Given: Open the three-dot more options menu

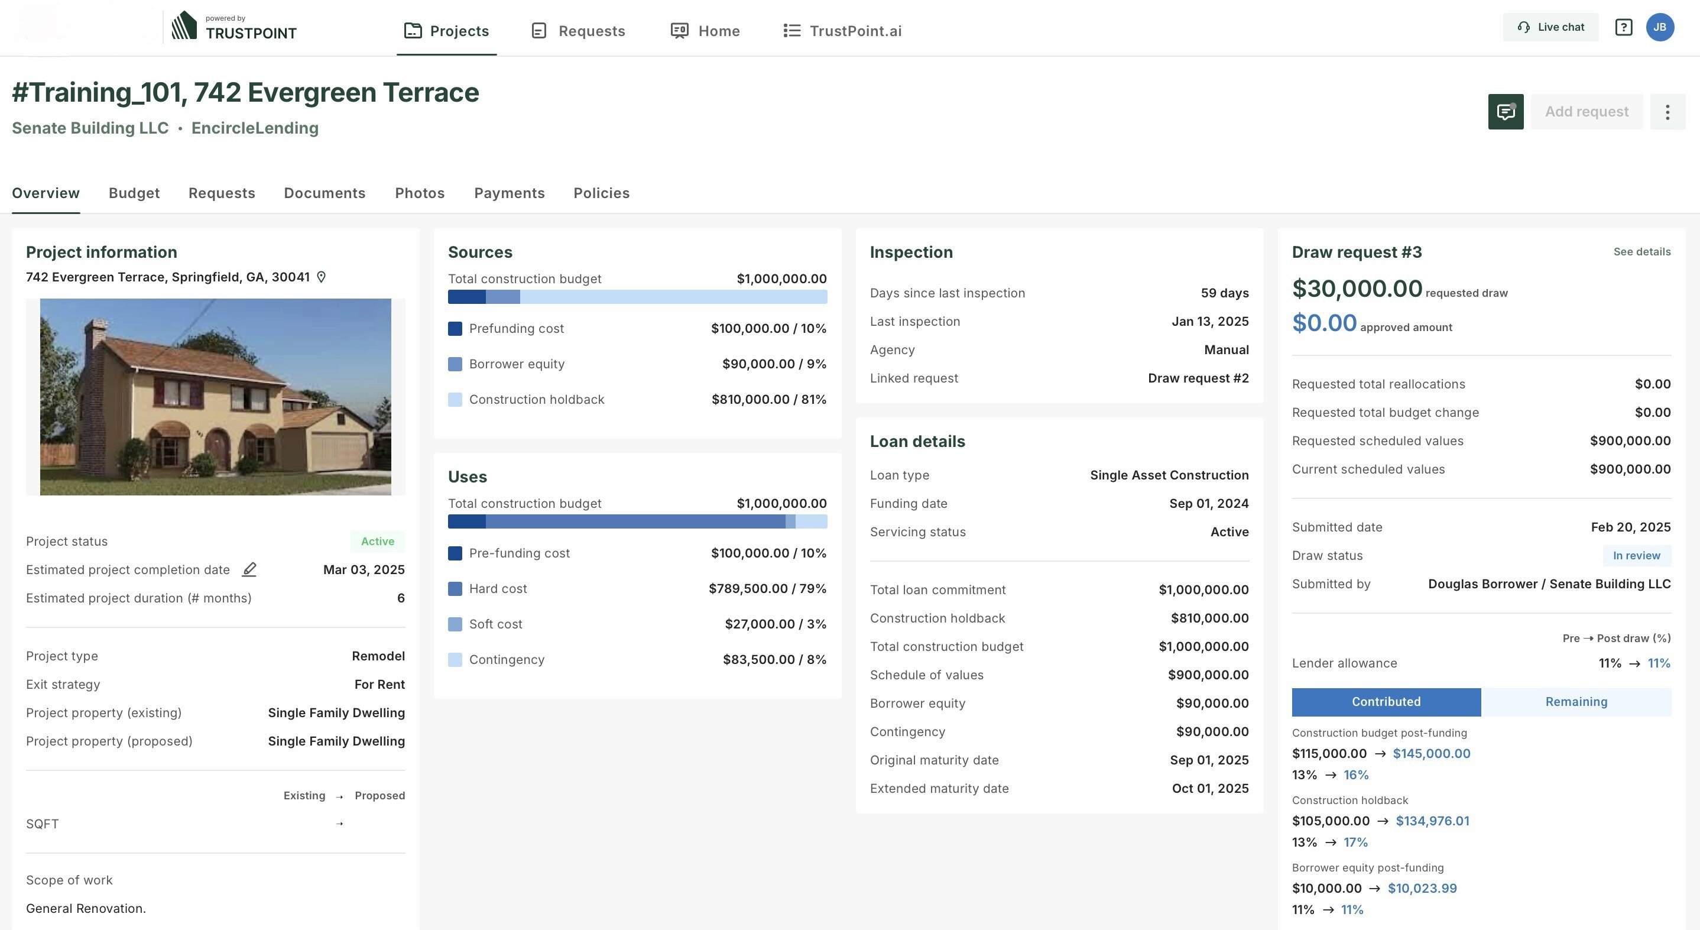Looking at the screenshot, I should (x=1667, y=112).
